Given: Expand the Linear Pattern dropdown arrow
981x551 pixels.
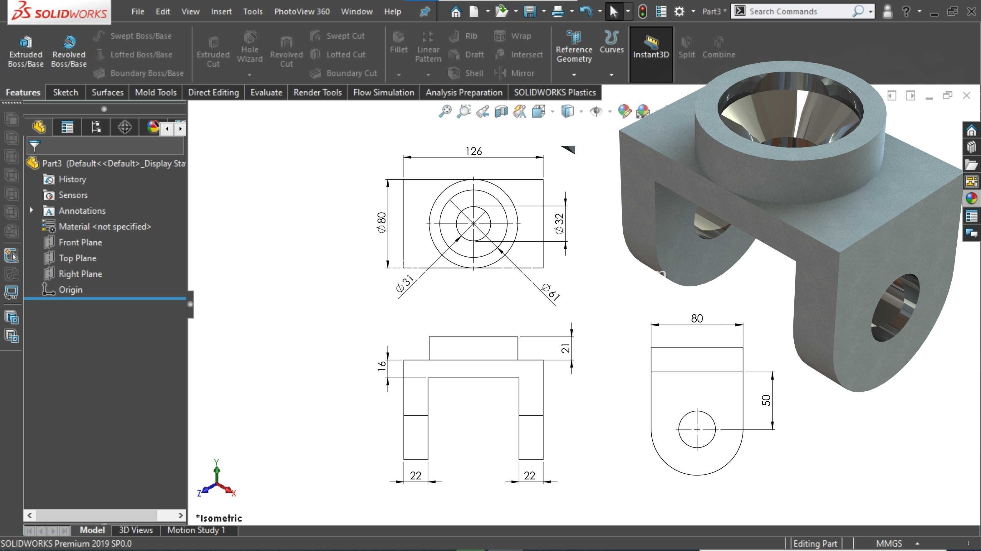Looking at the screenshot, I should [428, 75].
